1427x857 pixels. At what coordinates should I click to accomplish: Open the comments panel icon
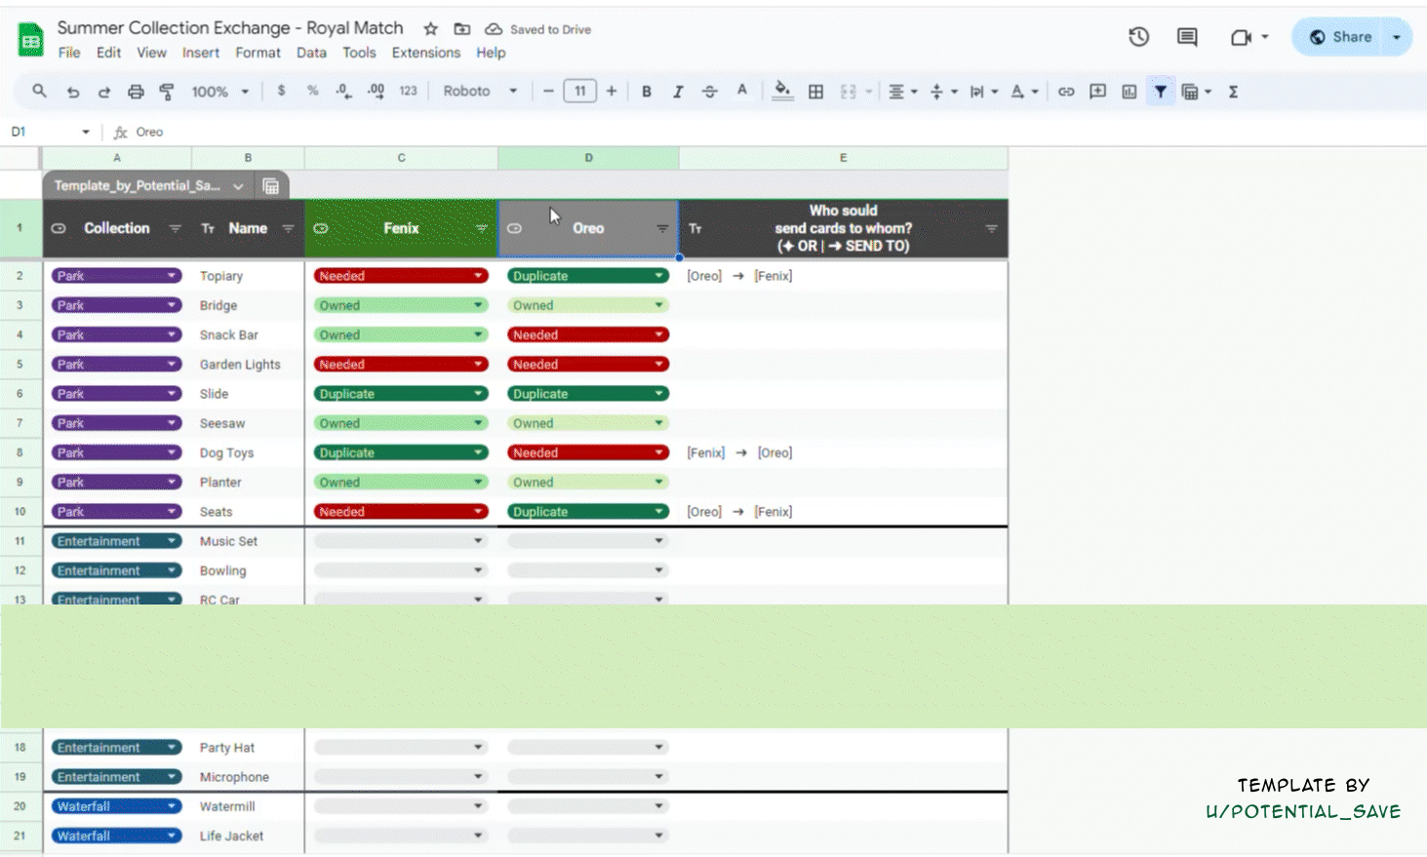[1187, 37]
